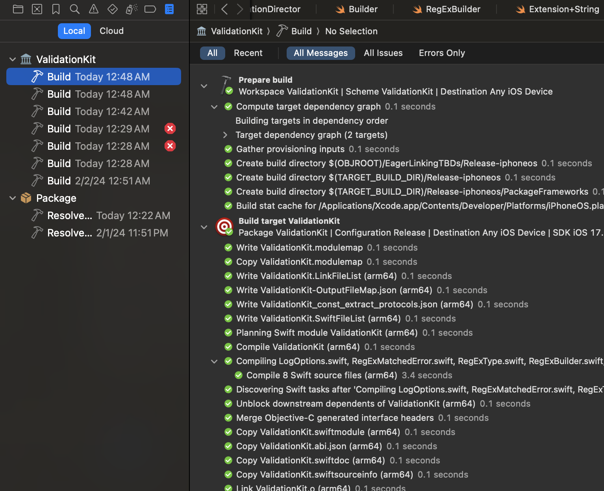Open the Builder editor tab
Screen dimensions: 604x491
pos(356,9)
